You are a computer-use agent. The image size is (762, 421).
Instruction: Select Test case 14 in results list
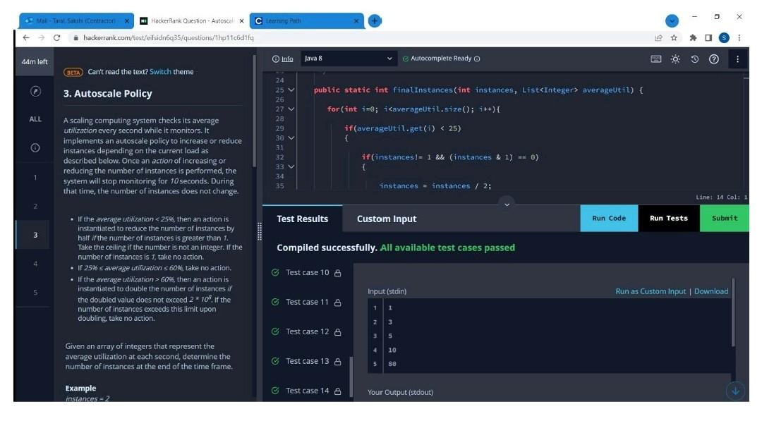307,391
